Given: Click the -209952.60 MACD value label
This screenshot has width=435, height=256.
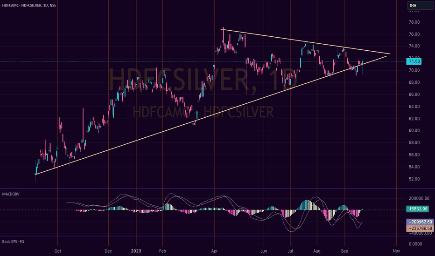Looking at the screenshot, I should (x=420, y=222).
